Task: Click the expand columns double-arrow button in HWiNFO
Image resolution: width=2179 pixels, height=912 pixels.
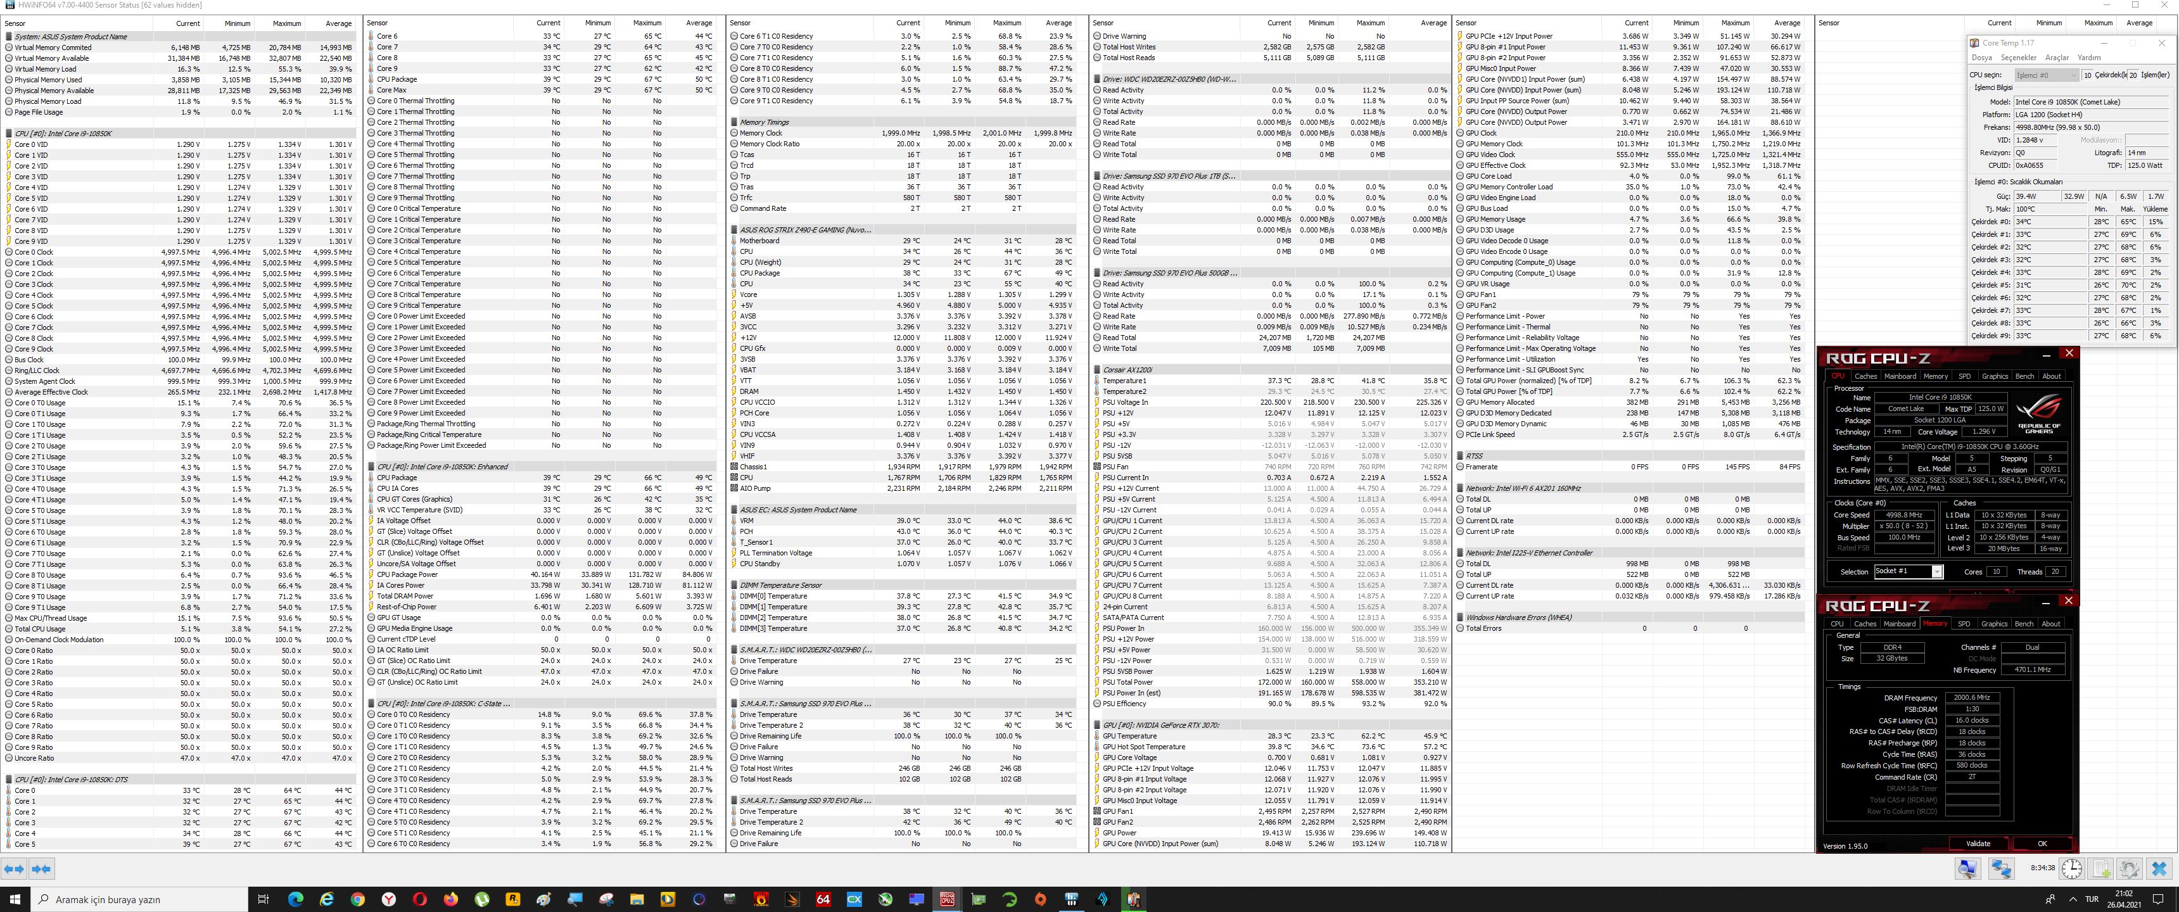Action: point(13,868)
